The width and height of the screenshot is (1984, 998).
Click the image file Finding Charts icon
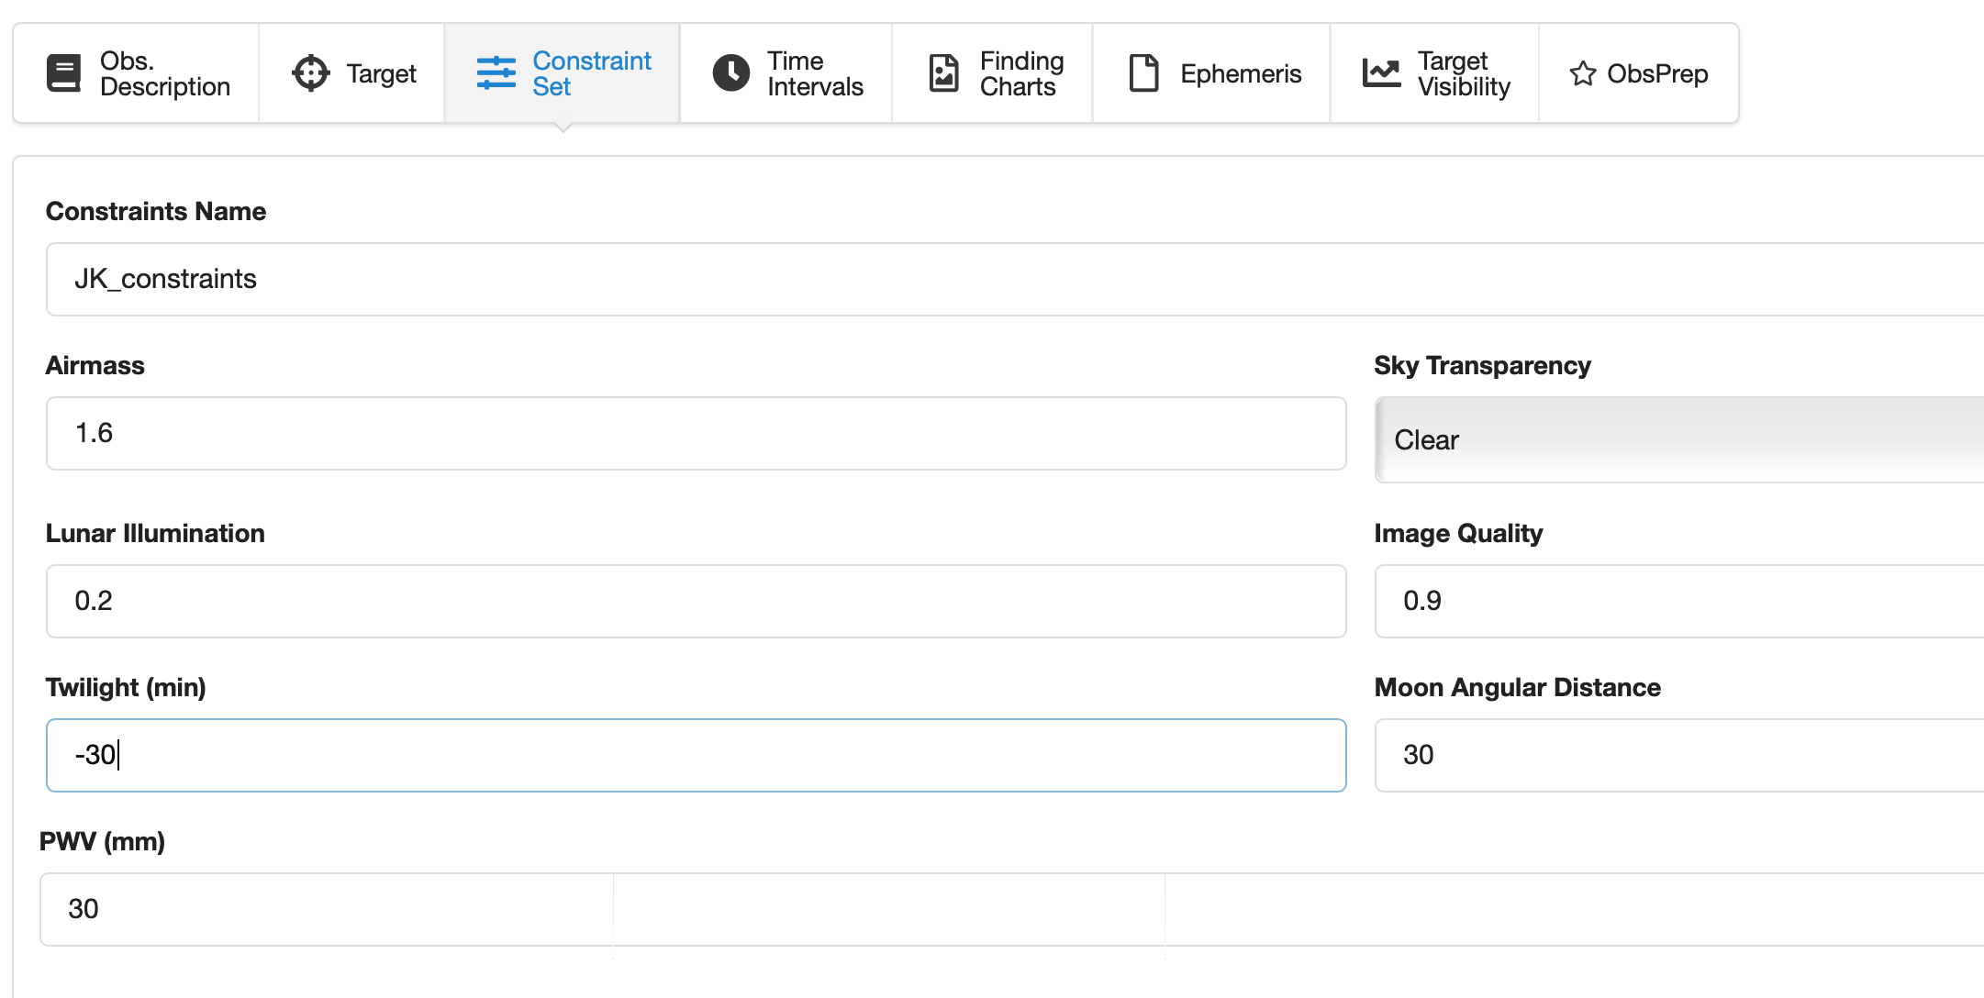[943, 73]
